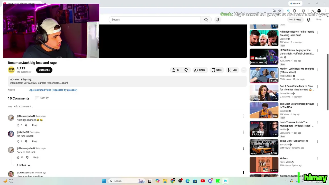Image resolution: width=329 pixels, height=185 pixels.
Task: Open the Share dialog for the video
Action: click(x=200, y=70)
